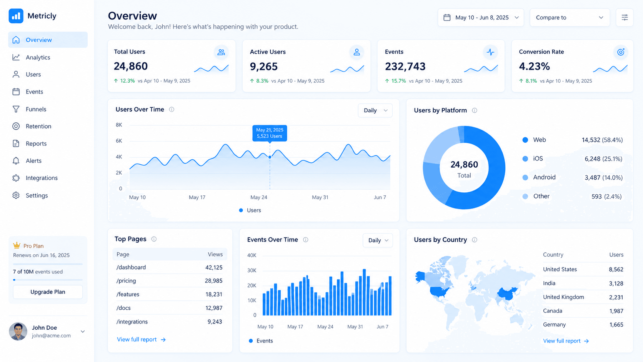Open info tooltip for Users Over Time
This screenshot has height=362, width=643.
tap(172, 109)
